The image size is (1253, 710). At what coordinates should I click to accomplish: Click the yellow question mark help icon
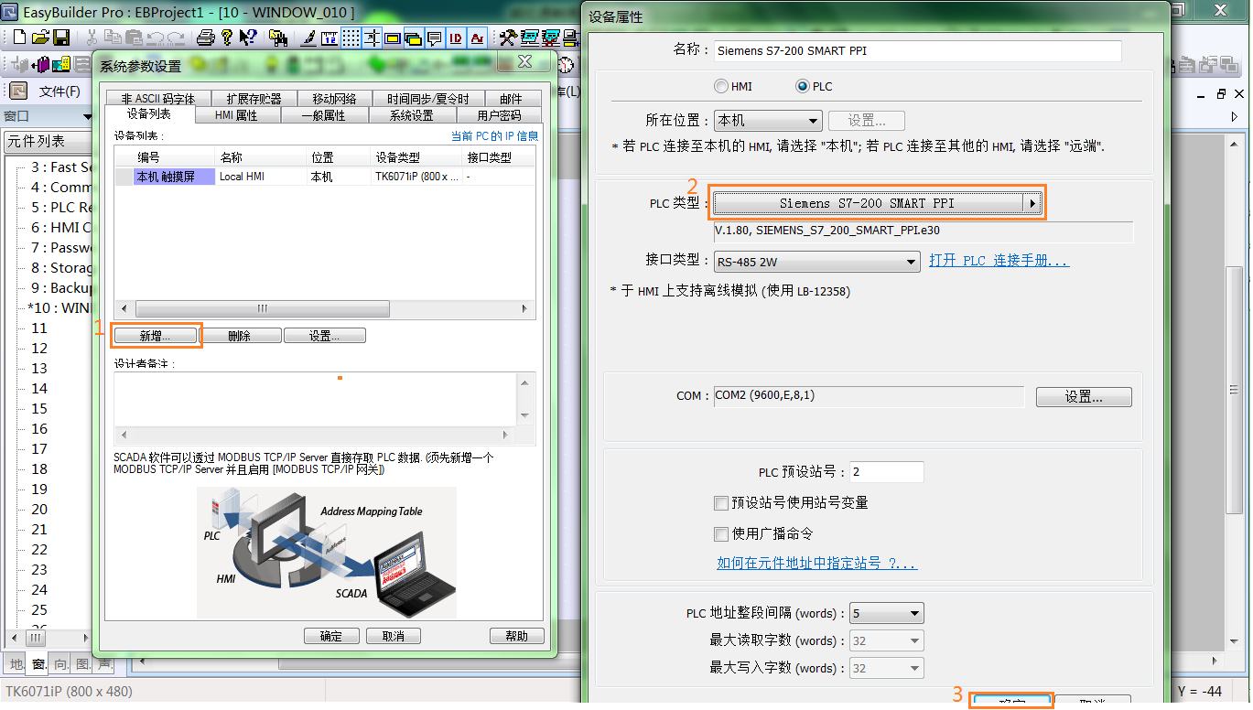(227, 38)
